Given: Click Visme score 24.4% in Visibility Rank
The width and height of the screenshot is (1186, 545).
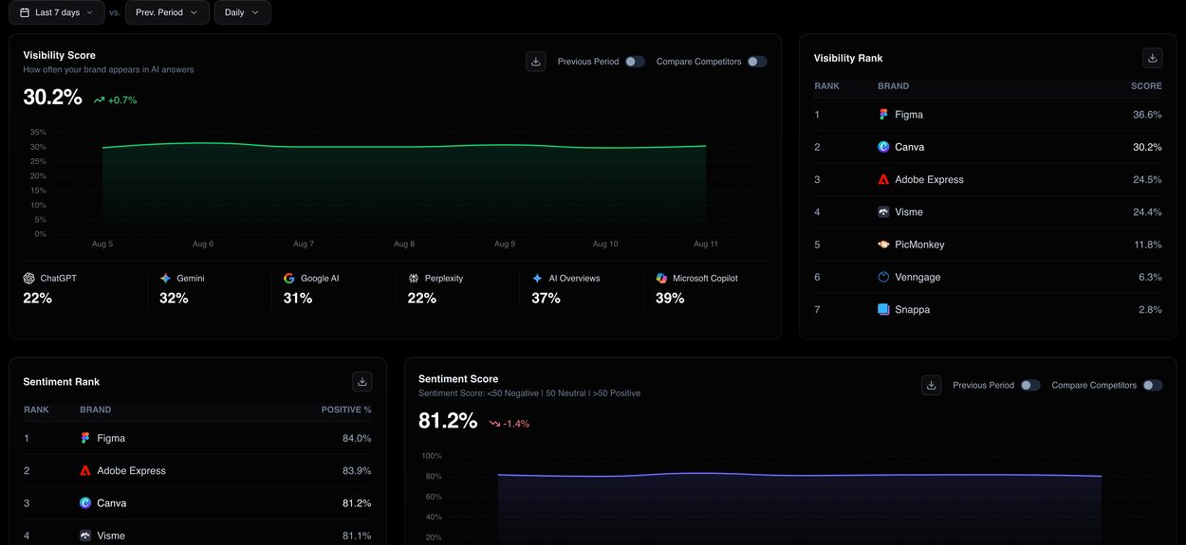Looking at the screenshot, I should click(1147, 212).
